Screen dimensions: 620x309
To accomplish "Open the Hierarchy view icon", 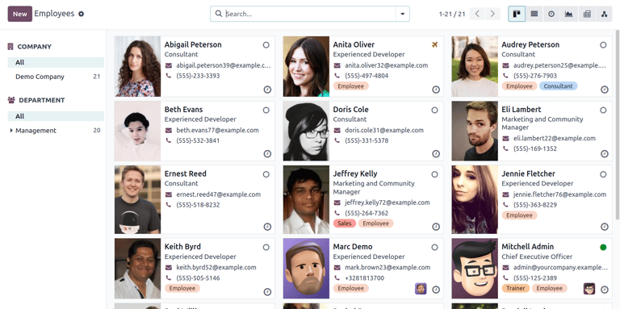I will pos(604,14).
